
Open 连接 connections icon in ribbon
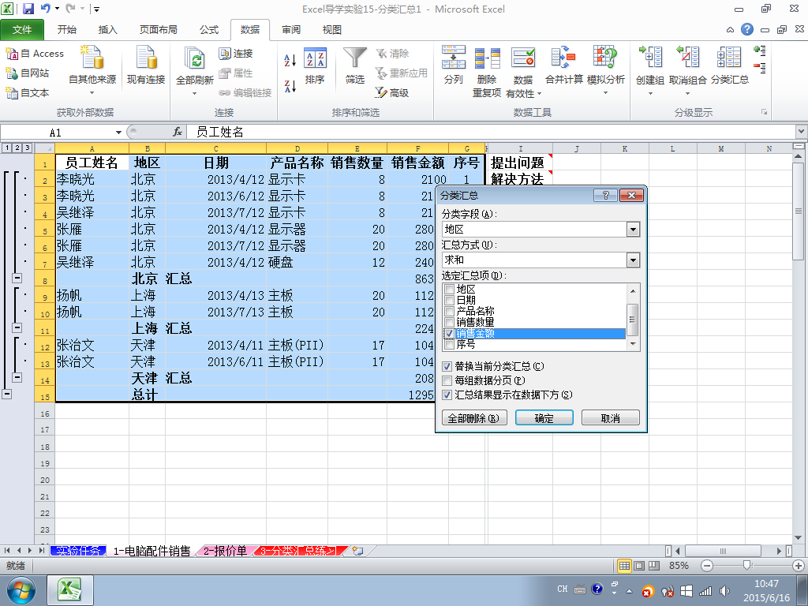235,53
